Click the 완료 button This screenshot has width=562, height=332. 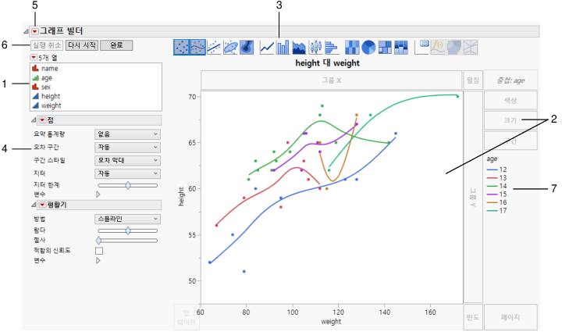click(116, 45)
